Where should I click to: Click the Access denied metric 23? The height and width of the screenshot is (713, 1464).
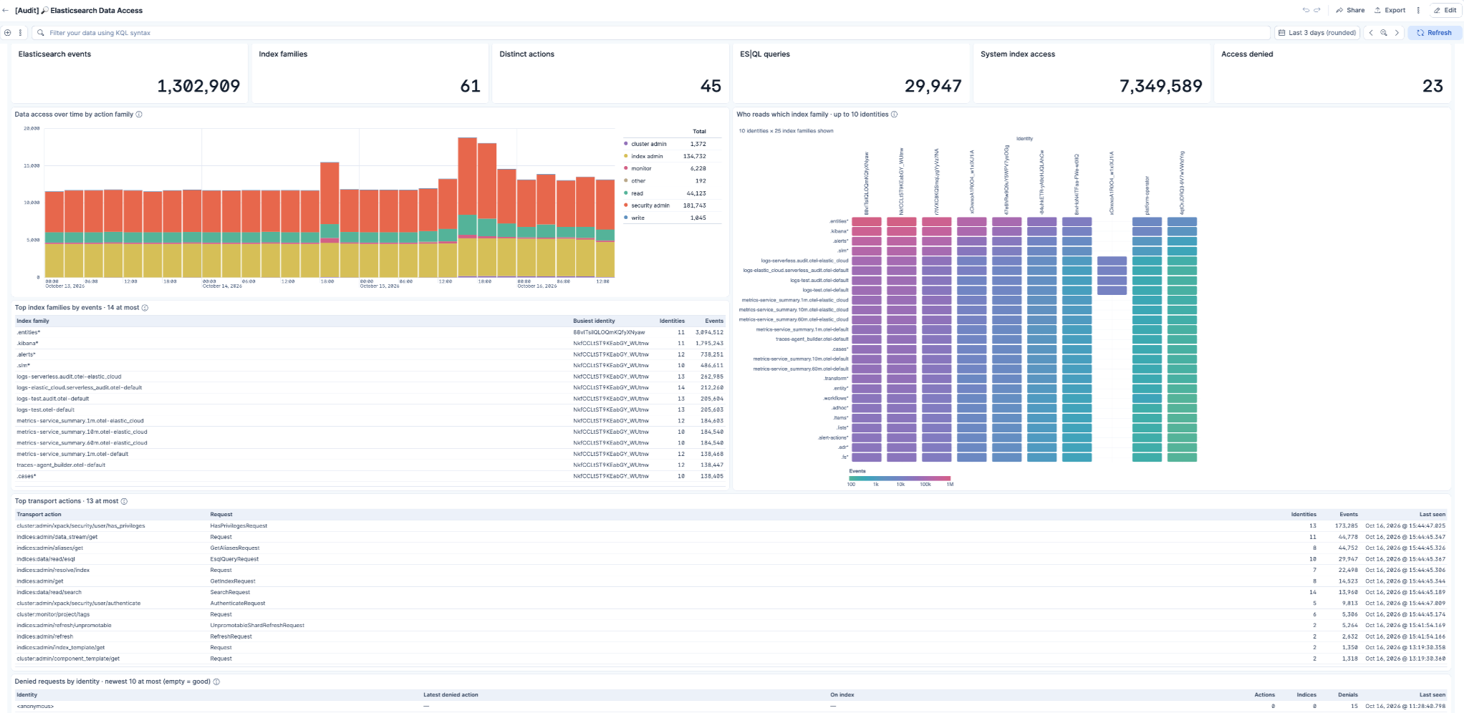point(1432,86)
